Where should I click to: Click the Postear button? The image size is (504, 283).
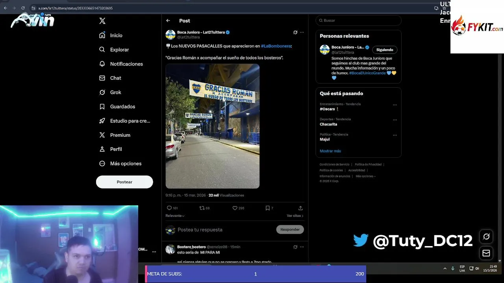[x=124, y=182]
